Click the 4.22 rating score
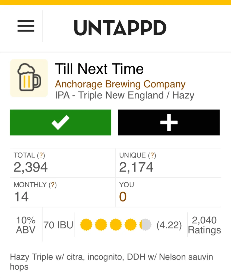Image resolution: width=231 pixels, height=278 pixels. pyautogui.click(x=169, y=225)
